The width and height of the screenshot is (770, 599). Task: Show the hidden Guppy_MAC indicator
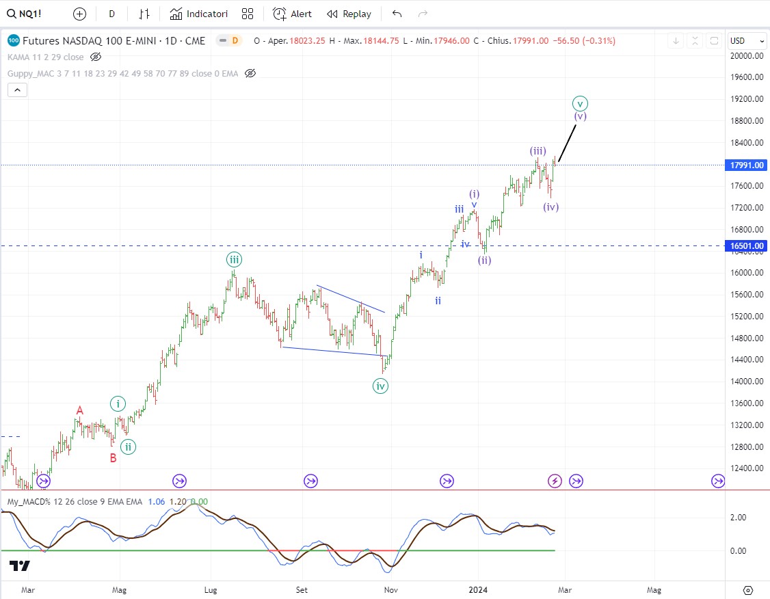(x=250, y=73)
